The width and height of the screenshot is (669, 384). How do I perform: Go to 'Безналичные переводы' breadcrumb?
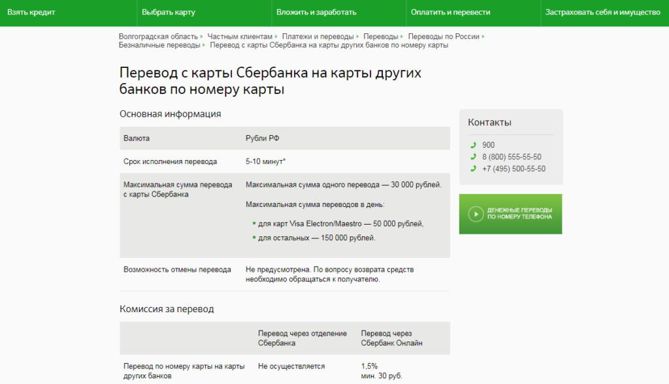159,45
